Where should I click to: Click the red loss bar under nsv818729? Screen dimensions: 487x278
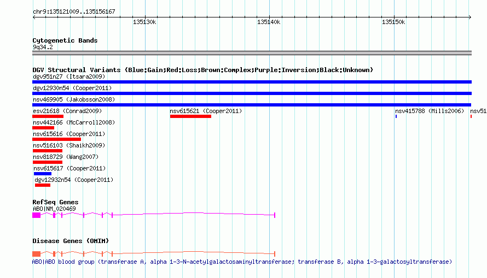pyautogui.click(x=47, y=162)
